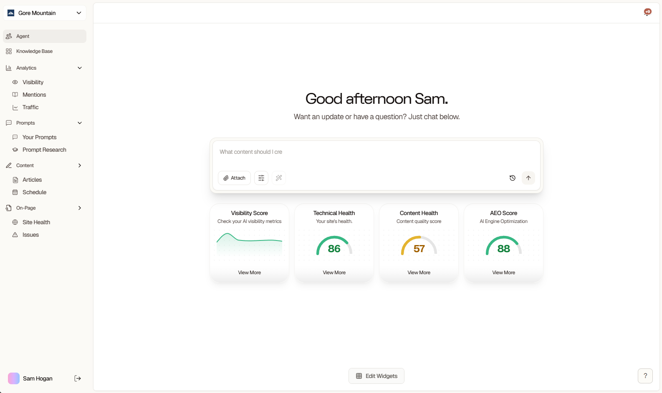Click the Content pencil icon

(x=9, y=165)
